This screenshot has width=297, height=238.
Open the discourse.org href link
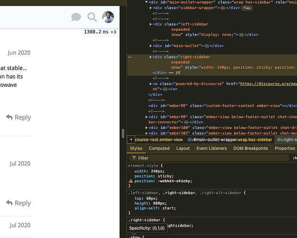268,84
